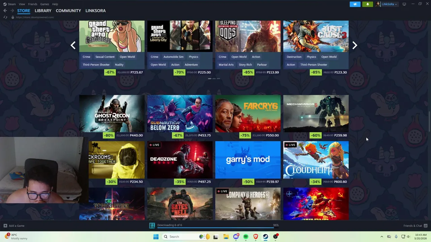The height and width of the screenshot is (242, 431).
Task: Click the Parkour tag under Sleeping Dogs
Action: pyautogui.click(x=262, y=65)
